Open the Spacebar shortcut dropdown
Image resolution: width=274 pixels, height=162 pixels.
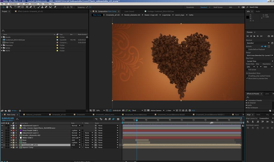pos(258,43)
